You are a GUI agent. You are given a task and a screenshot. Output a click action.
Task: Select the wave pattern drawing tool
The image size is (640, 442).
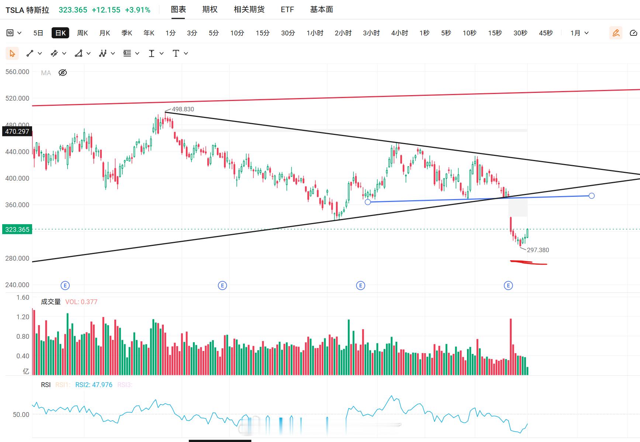click(x=103, y=53)
